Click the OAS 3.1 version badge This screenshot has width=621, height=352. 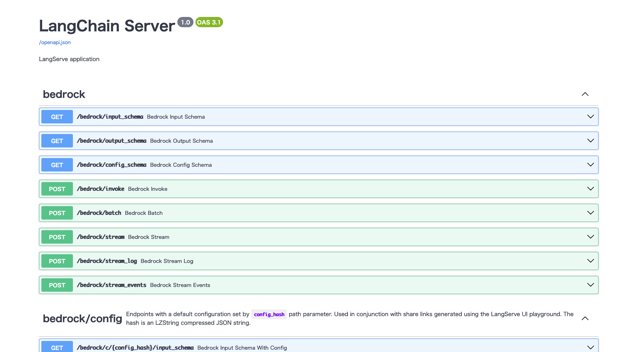[209, 22]
